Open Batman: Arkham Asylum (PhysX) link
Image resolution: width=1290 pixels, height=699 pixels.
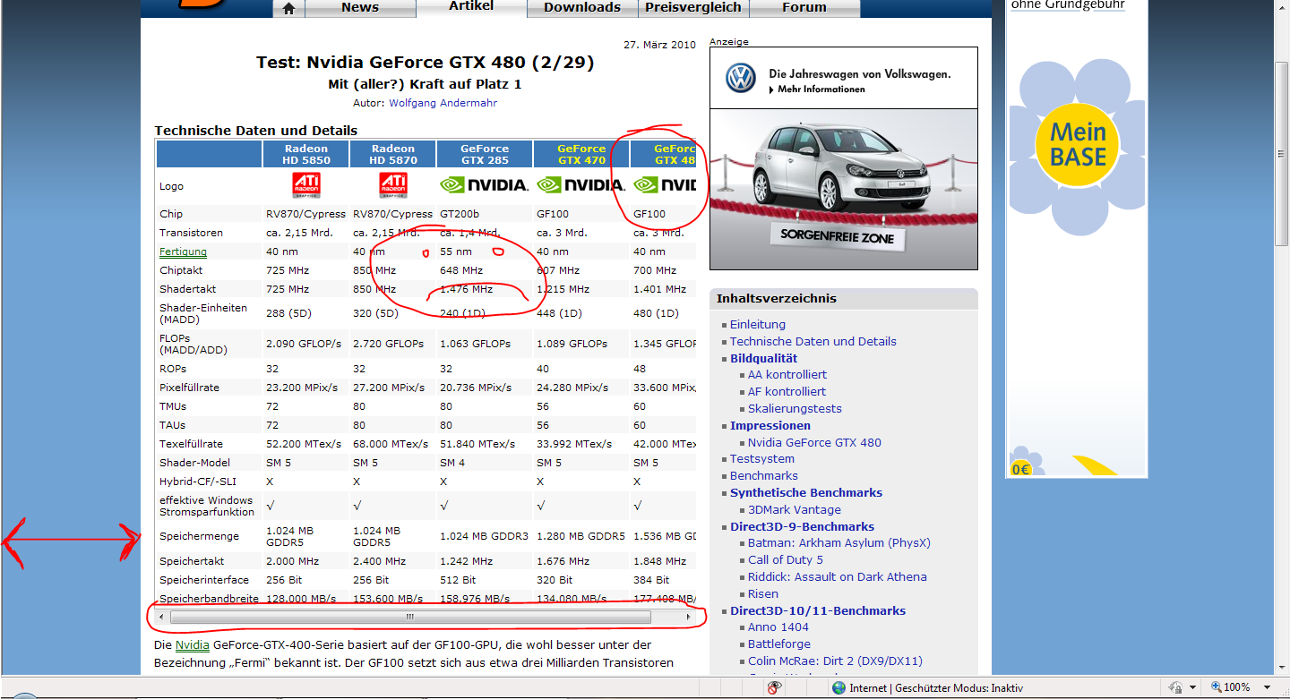click(839, 543)
